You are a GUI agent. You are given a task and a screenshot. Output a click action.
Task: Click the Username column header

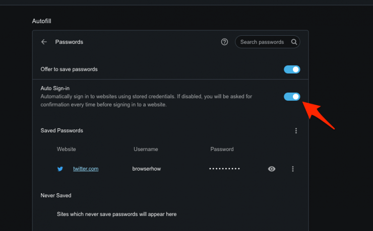click(x=146, y=149)
